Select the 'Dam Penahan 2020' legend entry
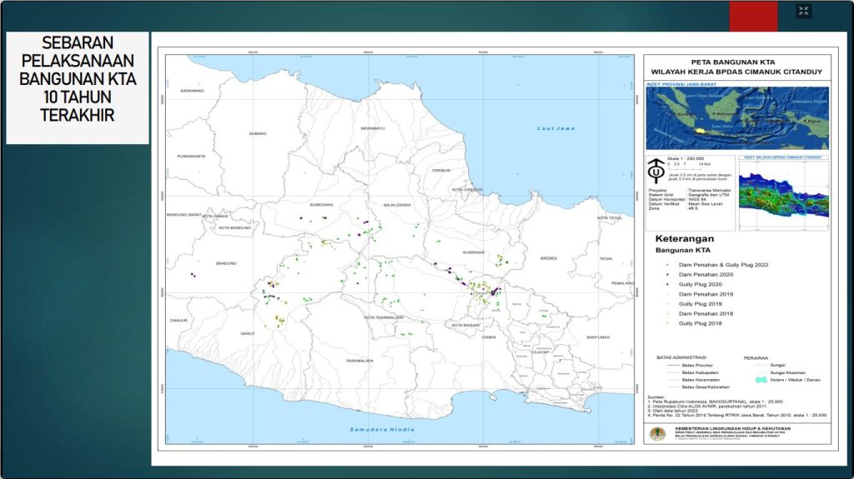 click(706, 274)
